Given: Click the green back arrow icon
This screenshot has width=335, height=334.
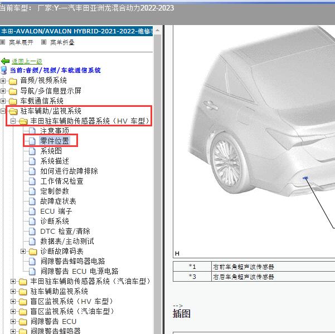Looking at the screenshot, I should tap(6, 61).
